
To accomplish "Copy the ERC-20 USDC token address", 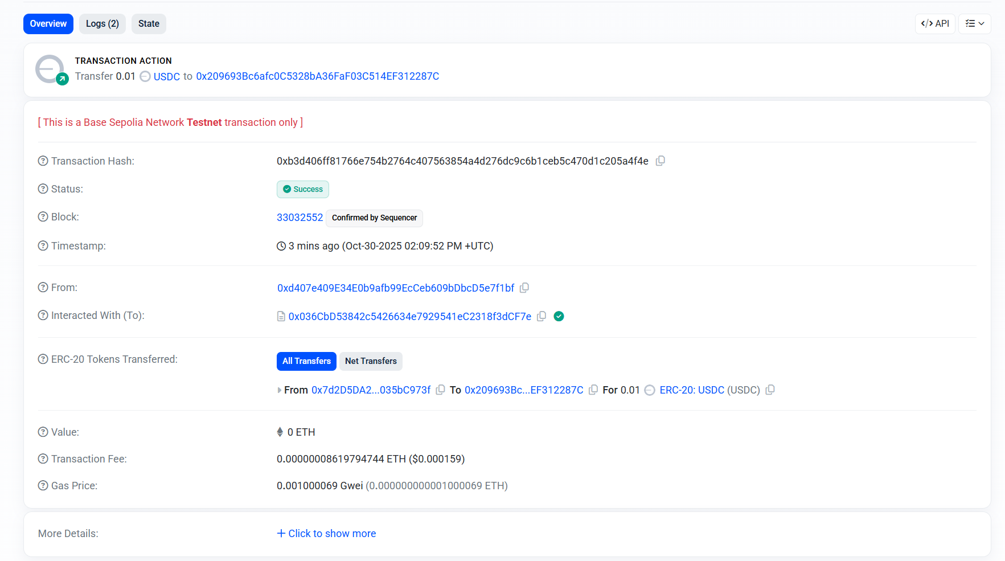I will [x=770, y=390].
